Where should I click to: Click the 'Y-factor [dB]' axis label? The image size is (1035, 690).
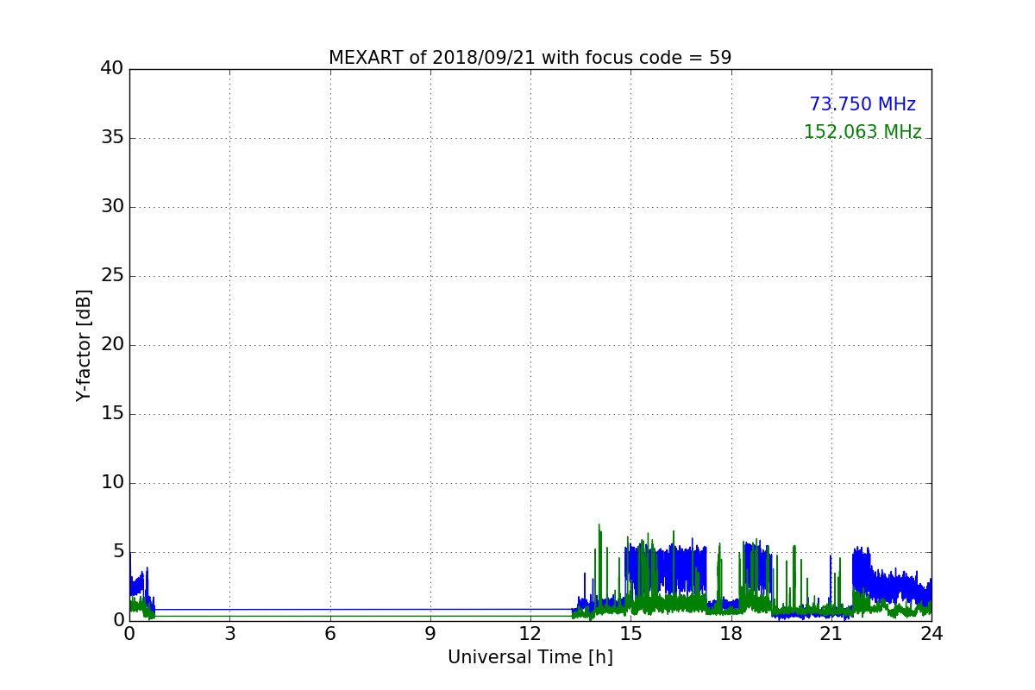pyautogui.click(x=84, y=345)
